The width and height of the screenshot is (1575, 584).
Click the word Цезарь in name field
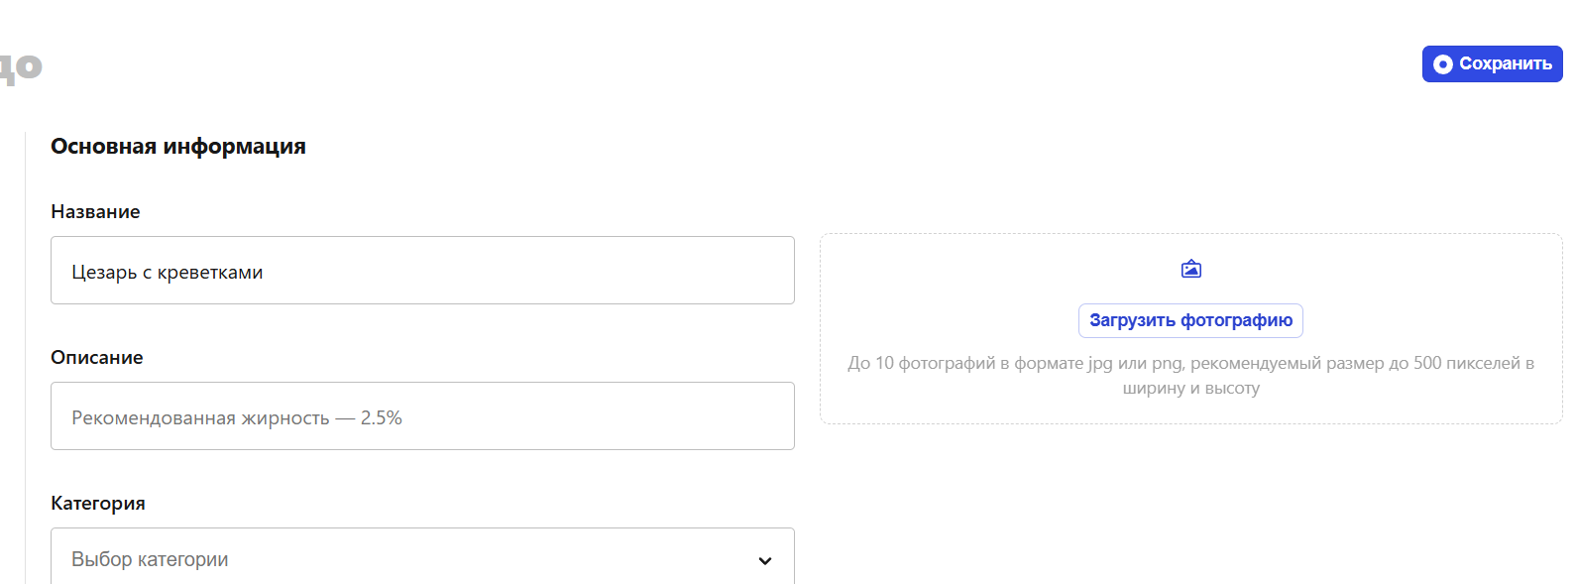click(x=104, y=272)
